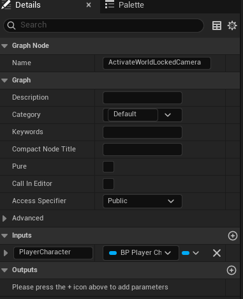Add a new output parameter
243x299 pixels.
[x=232, y=270]
